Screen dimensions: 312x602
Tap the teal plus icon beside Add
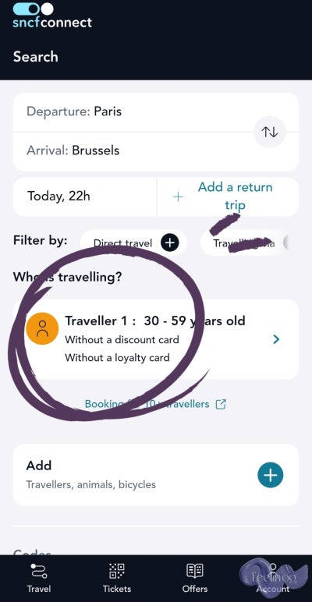coord(270,475)
